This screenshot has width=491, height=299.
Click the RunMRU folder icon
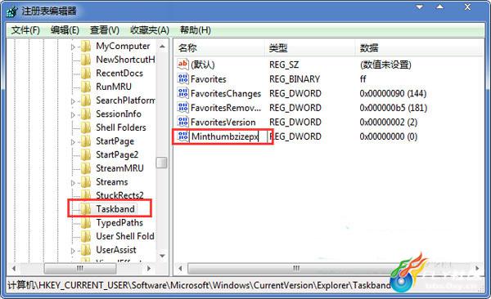[86, 87]
